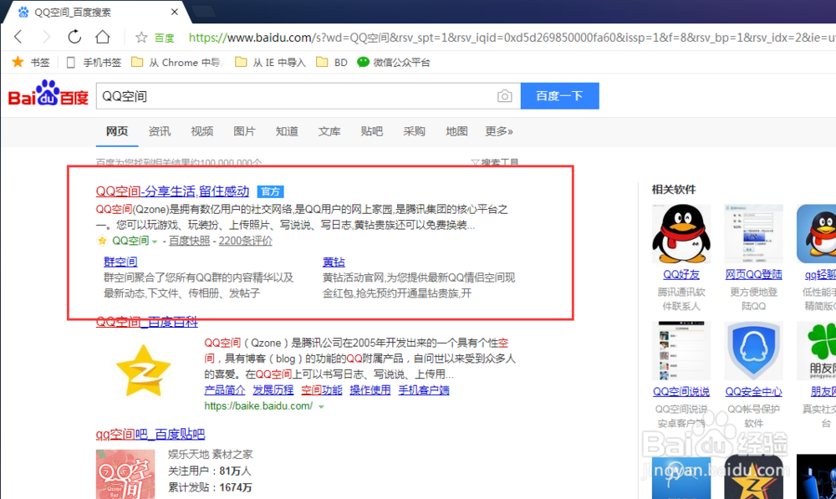Open the QQ安全中心 link
The height and width of the screenshot is (499, 836).
[x=753, y=392]
